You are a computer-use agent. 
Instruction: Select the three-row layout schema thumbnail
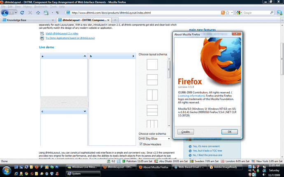click(152, 110)
